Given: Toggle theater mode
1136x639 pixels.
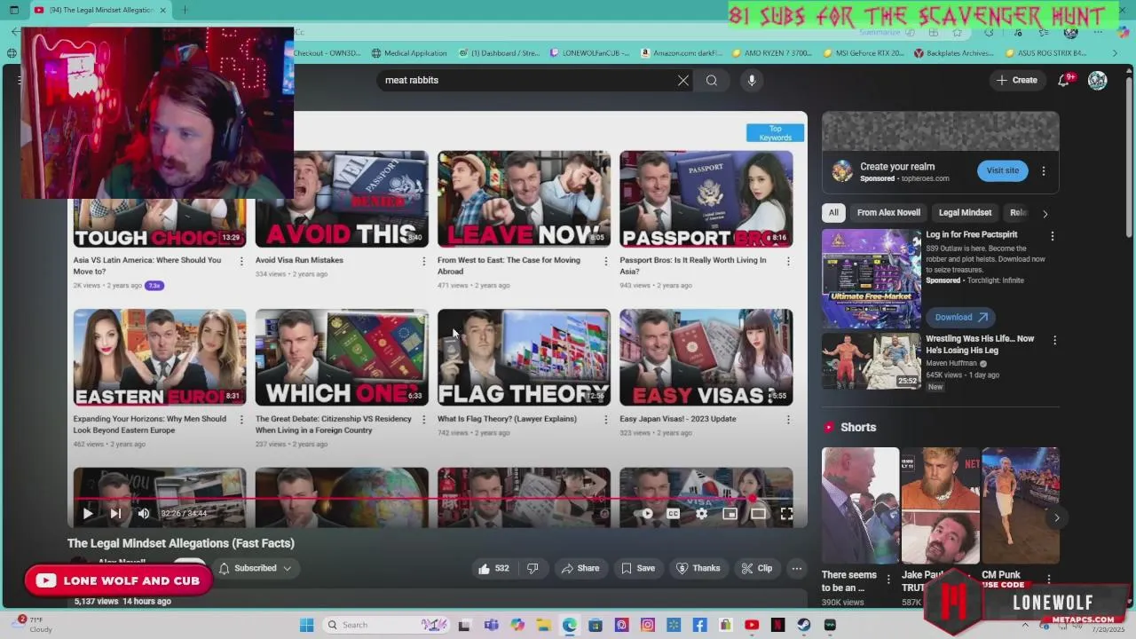Looking at the screenshot, I should [758, 513].
